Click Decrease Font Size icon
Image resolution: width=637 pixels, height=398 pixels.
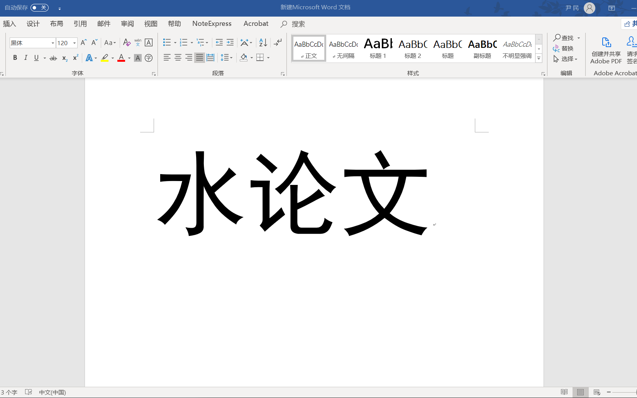(94, 42)
